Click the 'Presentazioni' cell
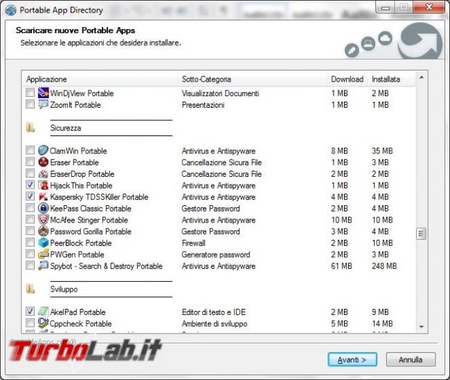Screen dimensions: 450x380 pyautogui.click(x=203, y=105)
